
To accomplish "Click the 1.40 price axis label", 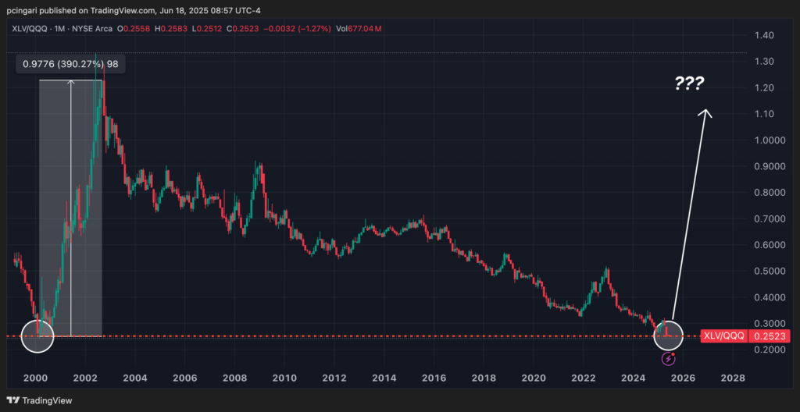I will click(766, 36).
